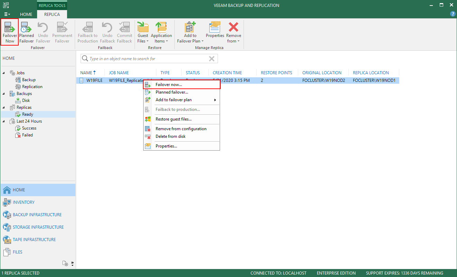Open Application Items restore dropdown

(161, 32)
